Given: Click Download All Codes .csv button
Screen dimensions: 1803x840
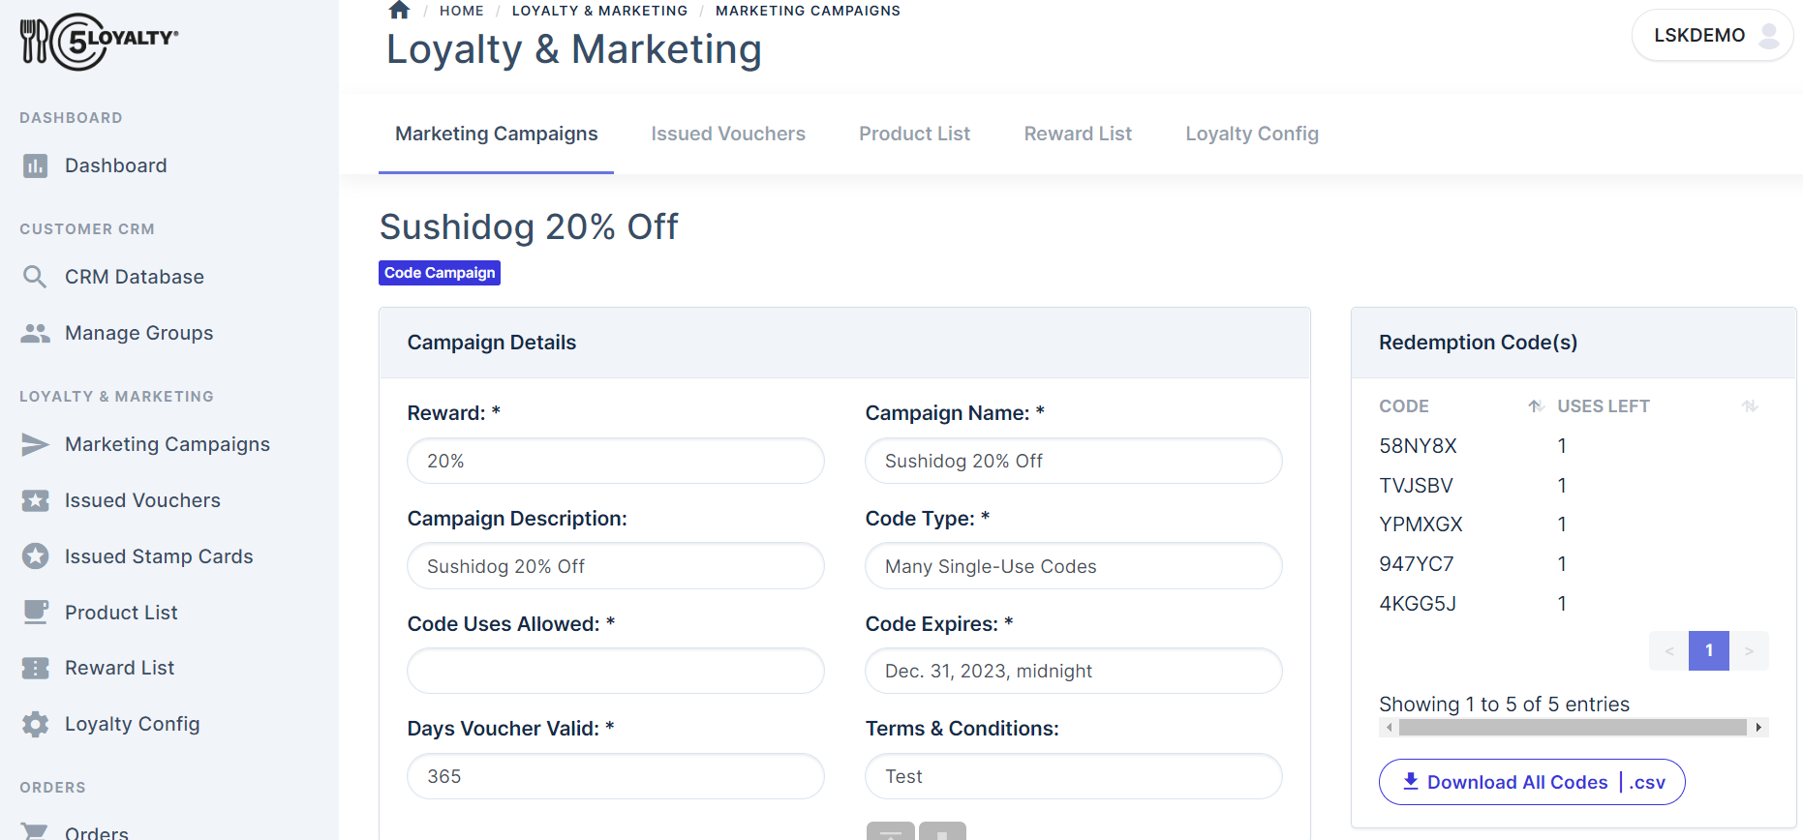Looking at the screenshot, I should pos(1531,782).
